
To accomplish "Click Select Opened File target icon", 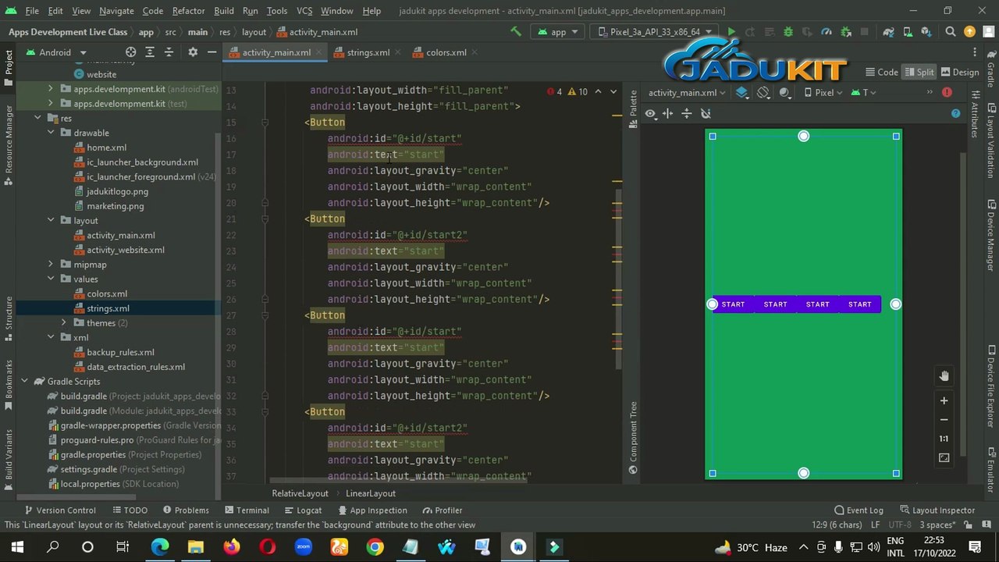I will tap(130, 52).
